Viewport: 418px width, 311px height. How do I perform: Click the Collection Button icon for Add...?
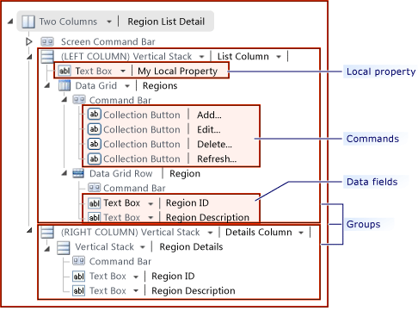[95, 115]
